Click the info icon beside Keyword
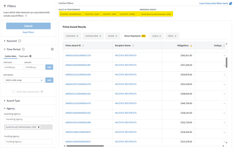The image size is (241, 148). (20, 41)
